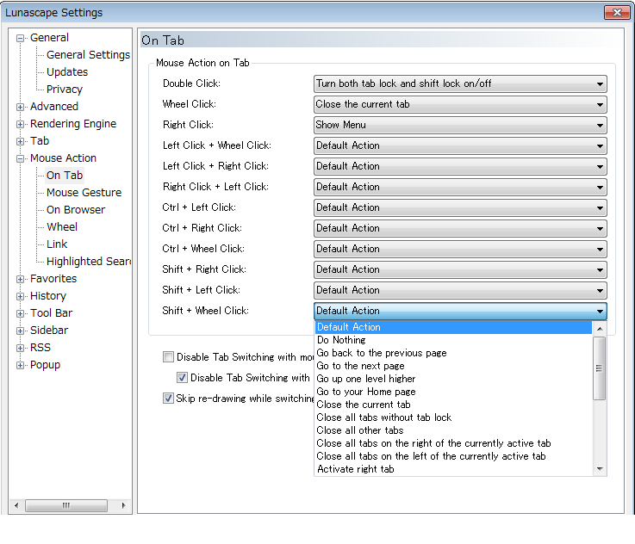Image resolution: width=635 pixels, height=544 pixels.
Task: Click the tree panel scroll left arrow
Action: pos(16,505)
